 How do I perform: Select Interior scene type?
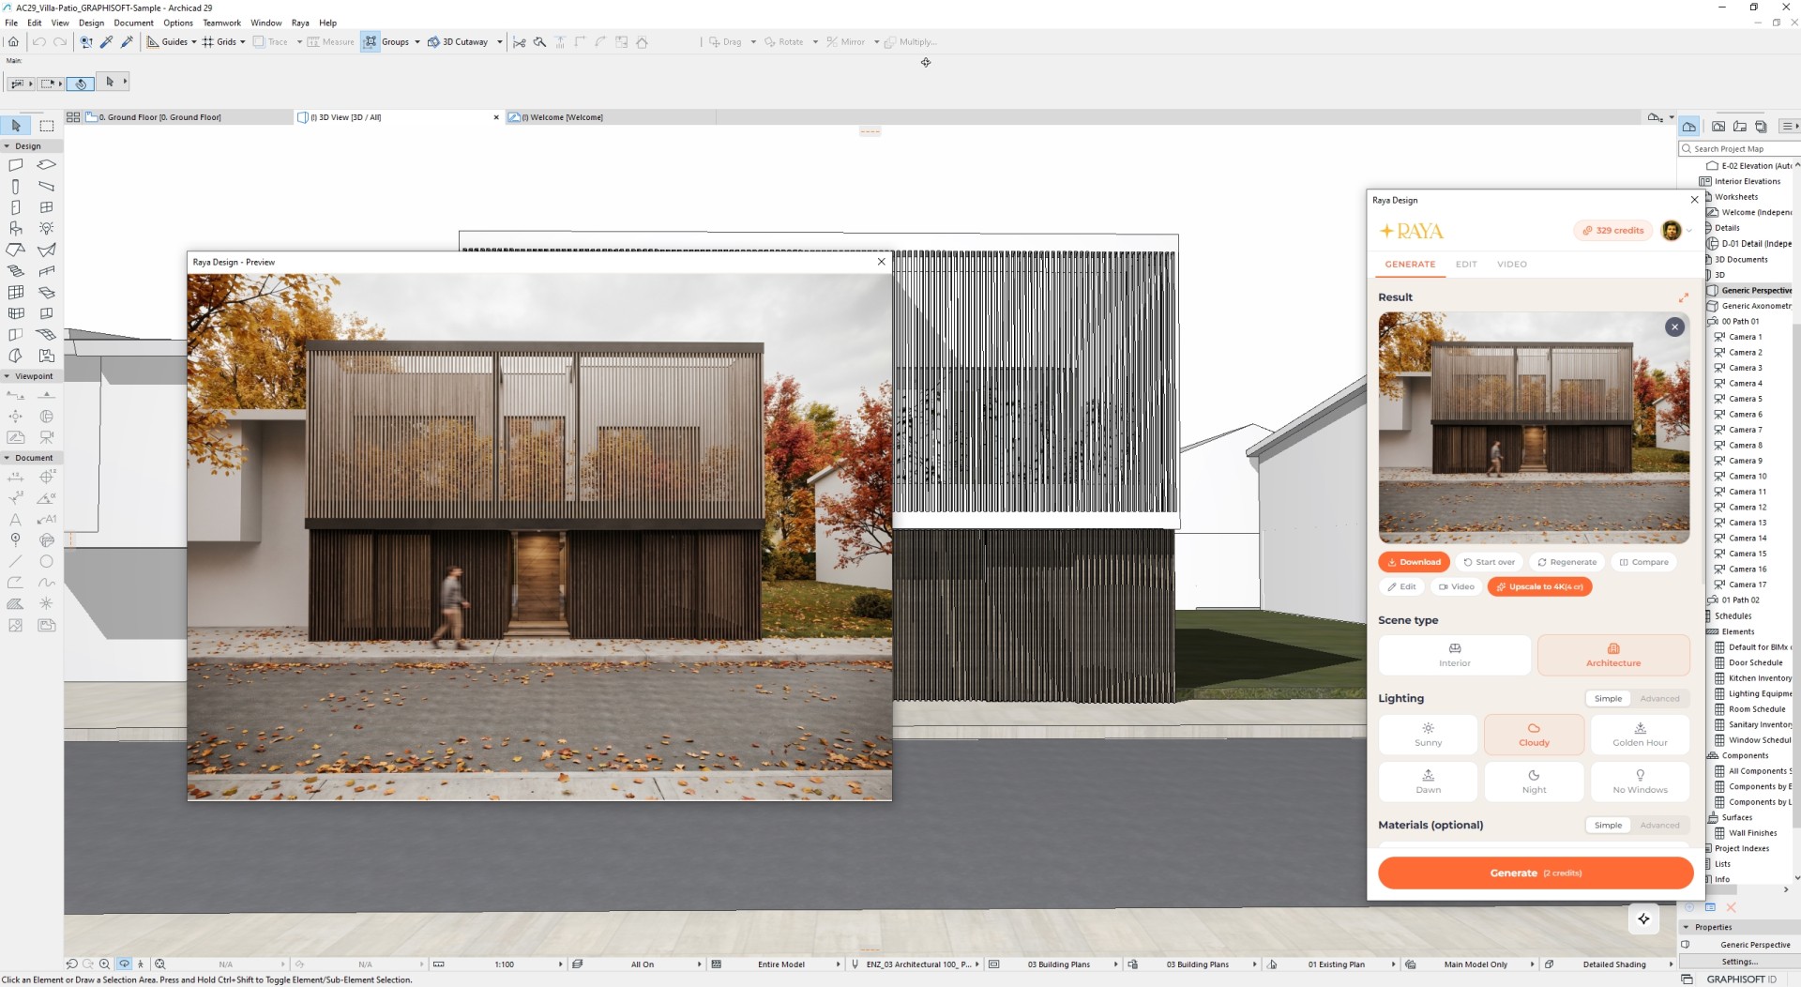[1455, 655]
